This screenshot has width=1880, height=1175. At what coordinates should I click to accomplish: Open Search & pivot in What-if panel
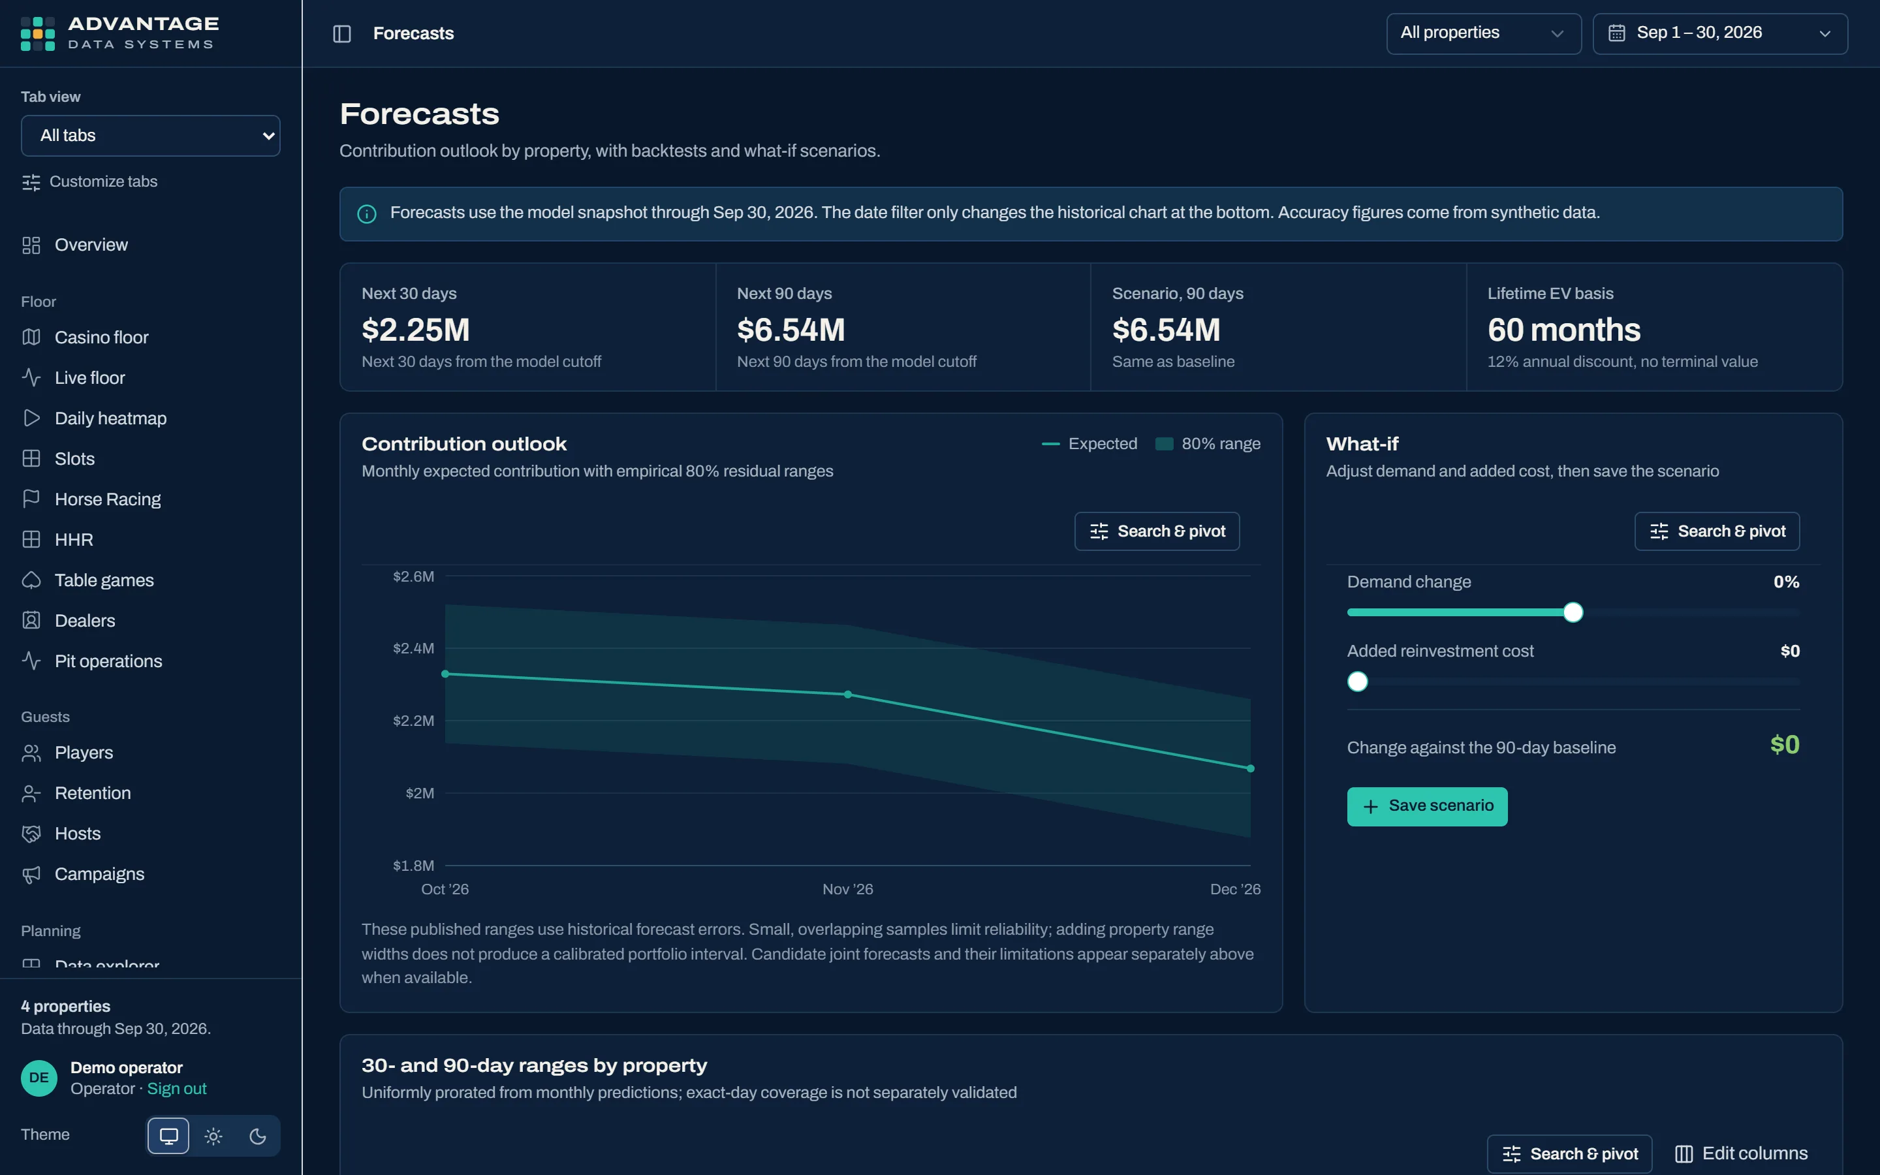click(x=1717, y=531)
